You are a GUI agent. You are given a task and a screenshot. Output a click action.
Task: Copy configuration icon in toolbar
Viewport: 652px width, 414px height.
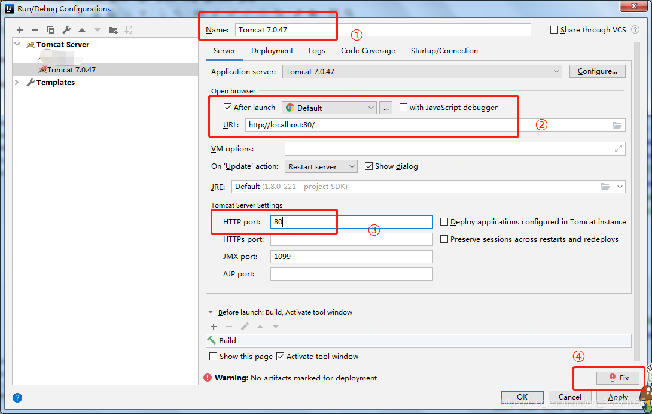tap(51, 30)
